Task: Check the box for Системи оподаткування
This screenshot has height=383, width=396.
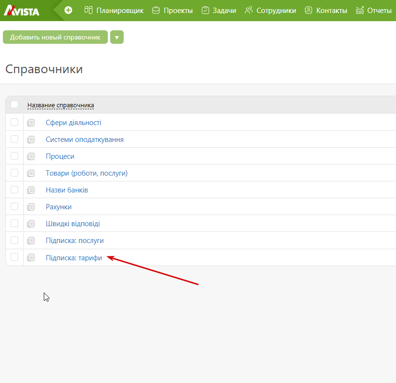Action: (x=14, y=139)
